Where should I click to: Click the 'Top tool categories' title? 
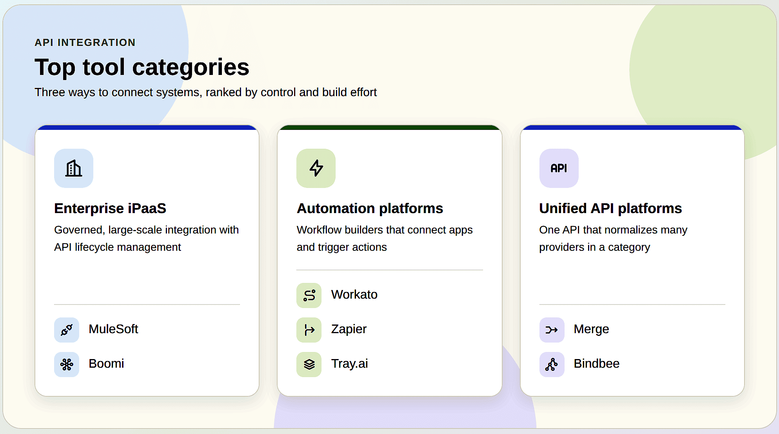(x=142, y=67)
